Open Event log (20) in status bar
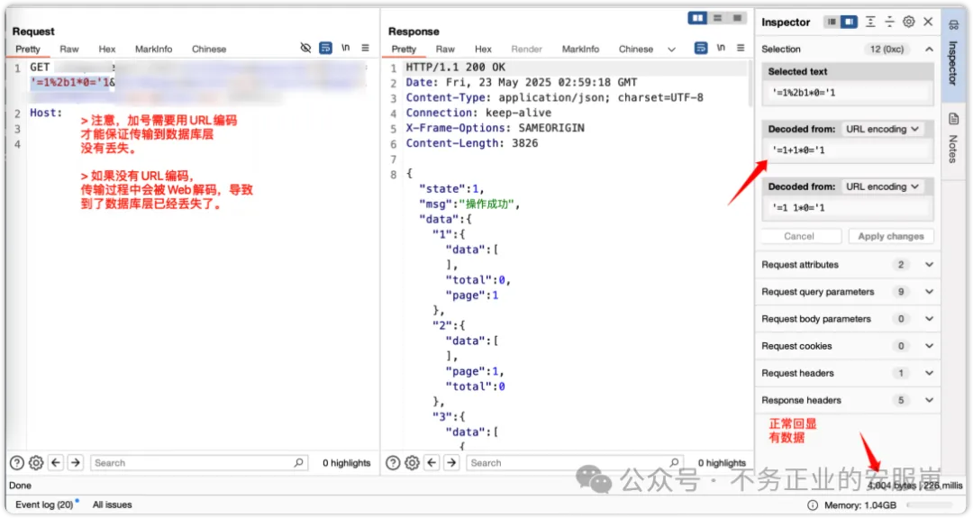 (44, 505)
